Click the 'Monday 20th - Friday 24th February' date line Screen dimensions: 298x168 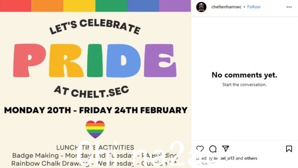tap(96, 110)
